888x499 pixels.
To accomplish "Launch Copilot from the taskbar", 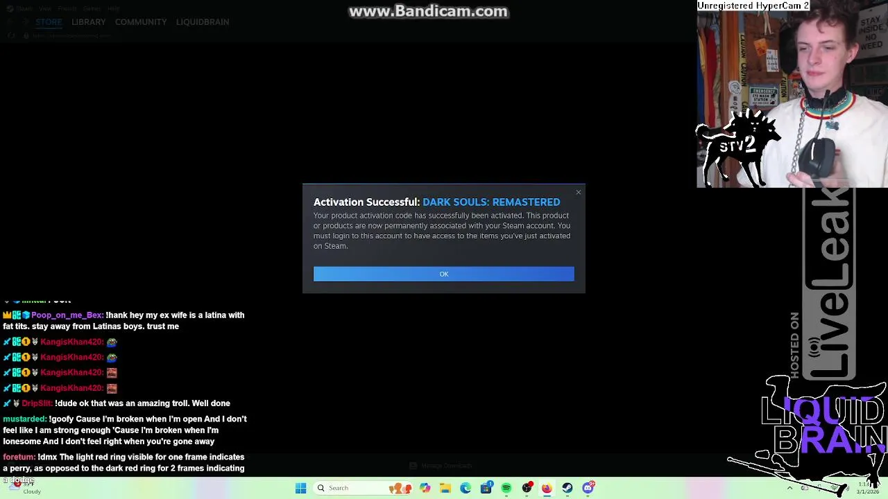I will click(425, 488).
